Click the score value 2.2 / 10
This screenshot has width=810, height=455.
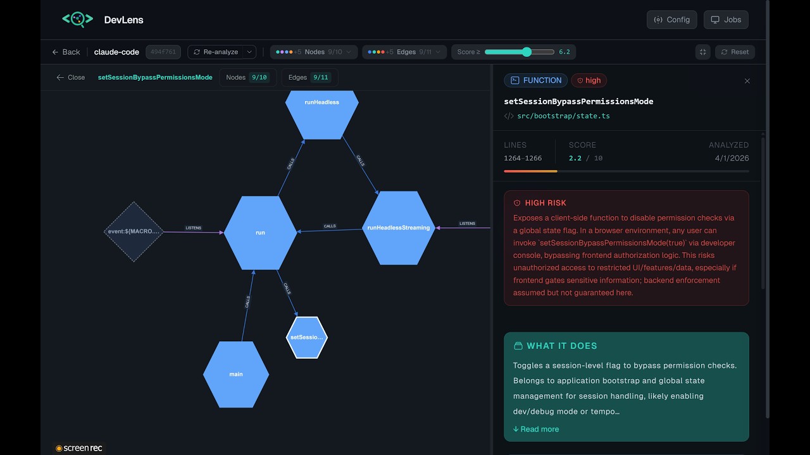pos(585,158)
